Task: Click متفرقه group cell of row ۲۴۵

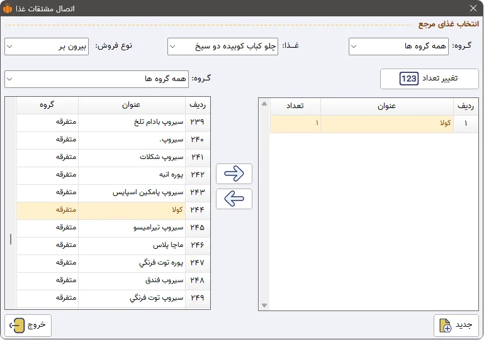Action: (47, 228)
